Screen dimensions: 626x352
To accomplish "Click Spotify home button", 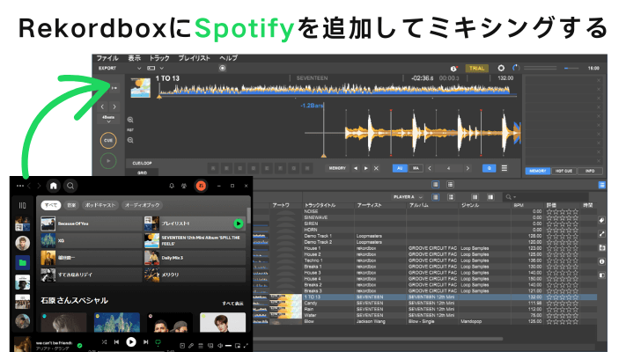I will click(x=54, y=186).
